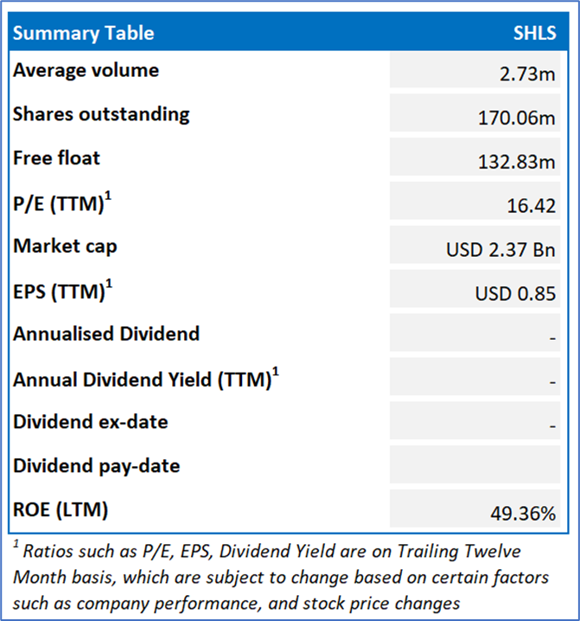Click the Shares outstanding label

[x=101, y=114]
